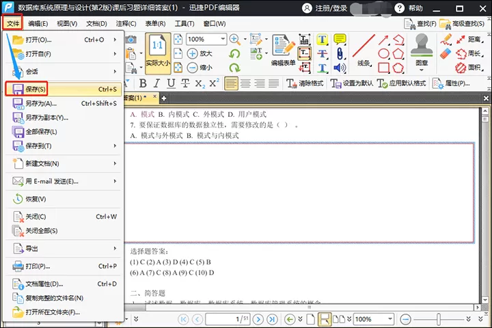Select justify alignment button
This screenshot has width=492, height=328.
[273, 83]
